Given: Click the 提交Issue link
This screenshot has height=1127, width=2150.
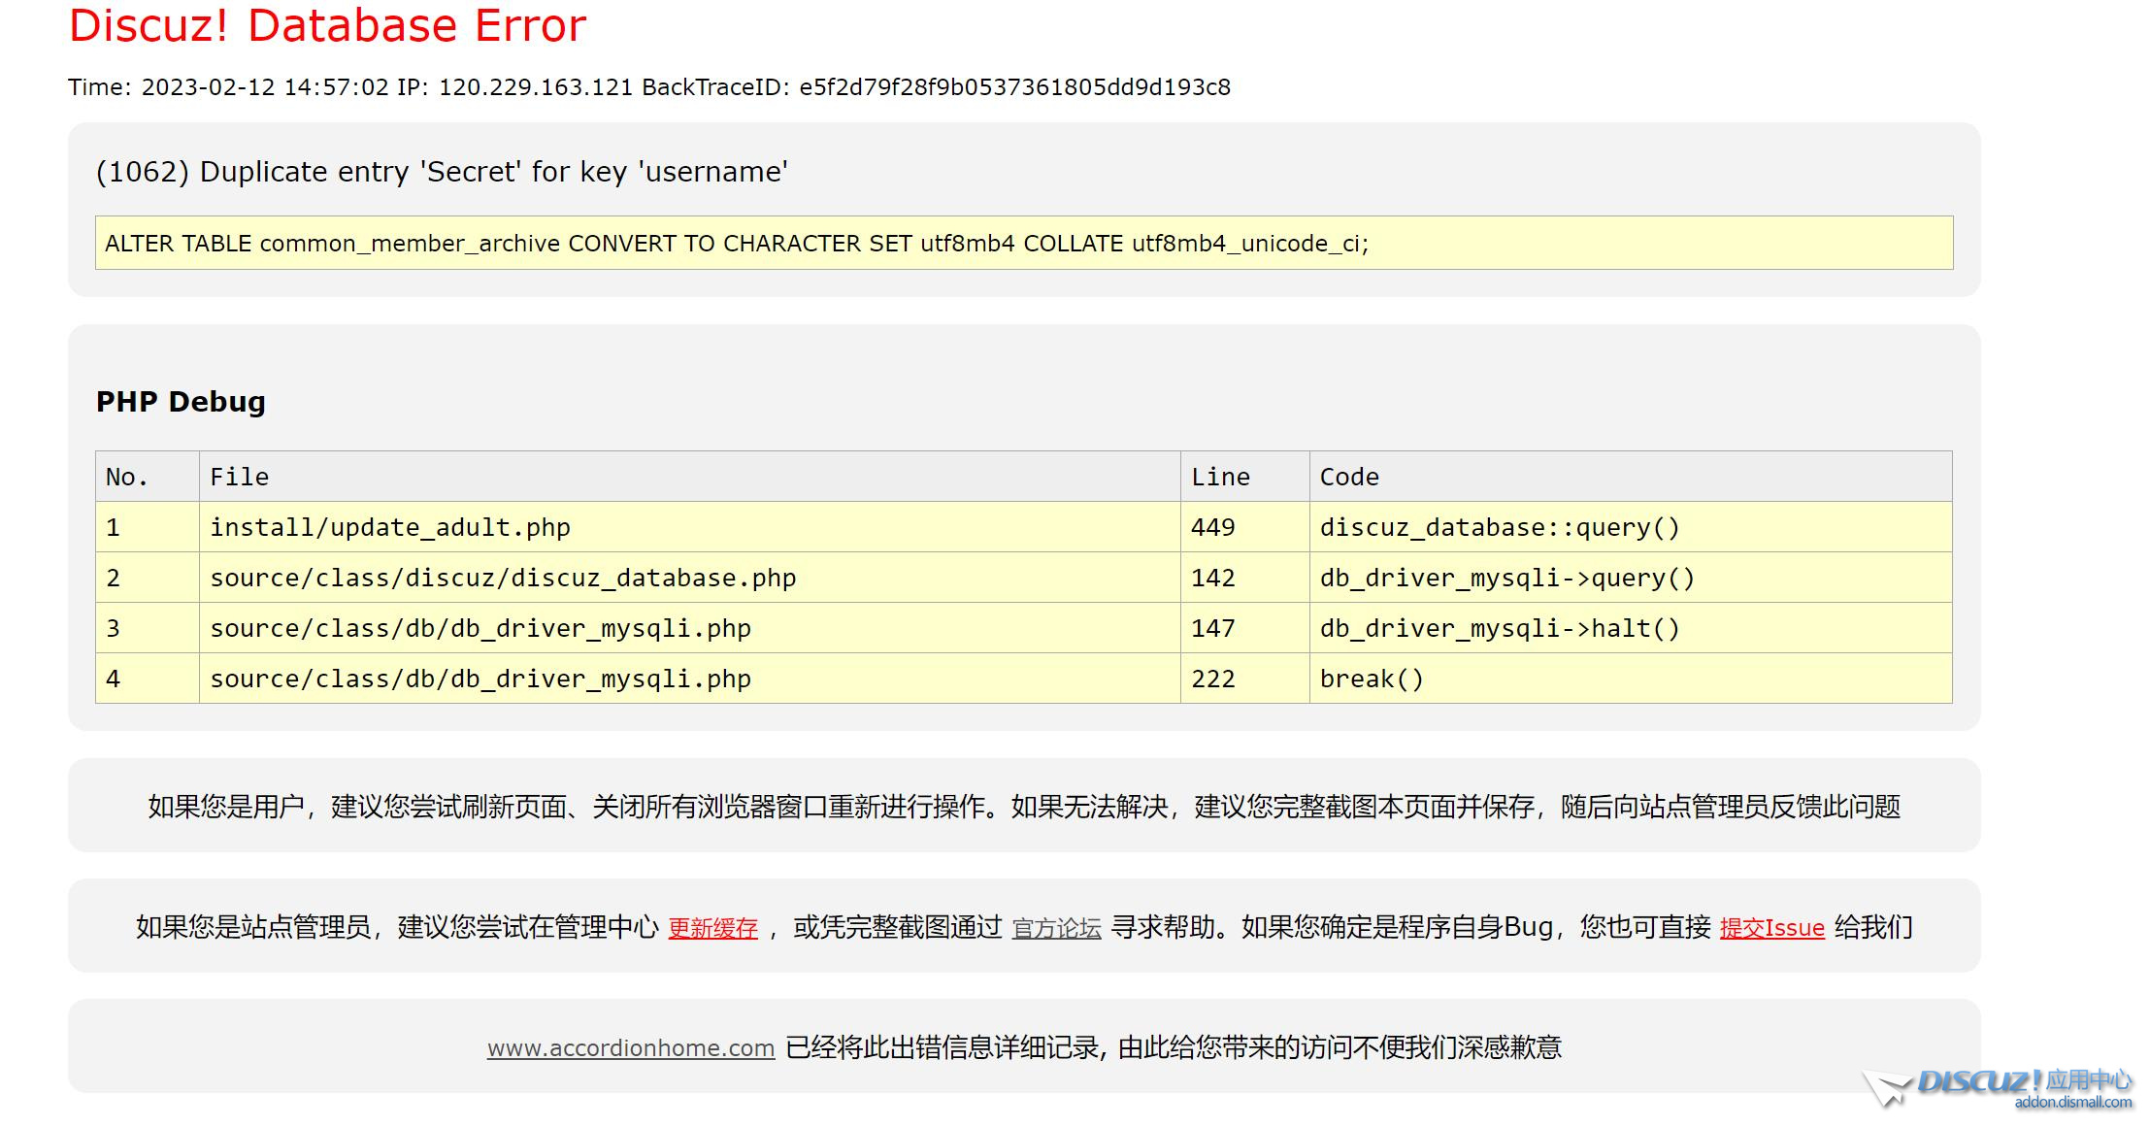Looking at the screenshot, I should pyautogui.click(x=1771, y=928).
